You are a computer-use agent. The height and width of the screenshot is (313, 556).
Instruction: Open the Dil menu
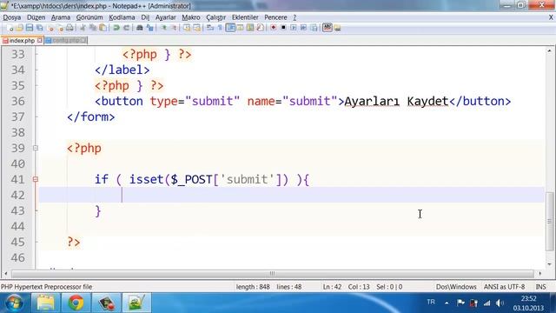pyautogui.click(x=145, y=17)
